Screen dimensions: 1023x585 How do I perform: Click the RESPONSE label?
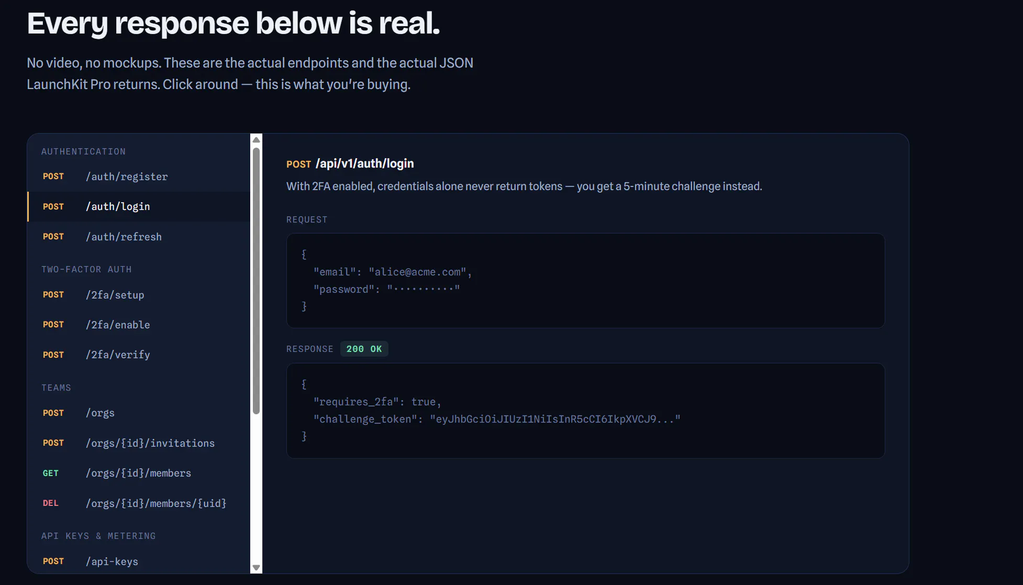tap(309, 349)
